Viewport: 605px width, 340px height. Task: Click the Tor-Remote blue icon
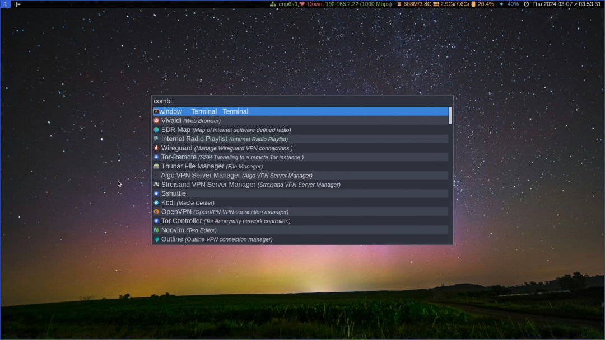156,157
